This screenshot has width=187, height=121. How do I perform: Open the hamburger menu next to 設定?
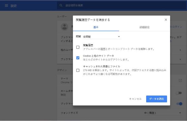pyautogui.click(x=7, y=6)
